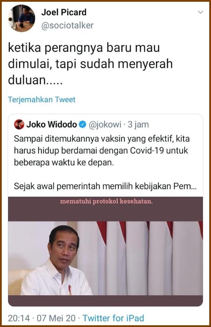Expand the tweet options chevron menu
211x327 pixels.
point(200,12)
